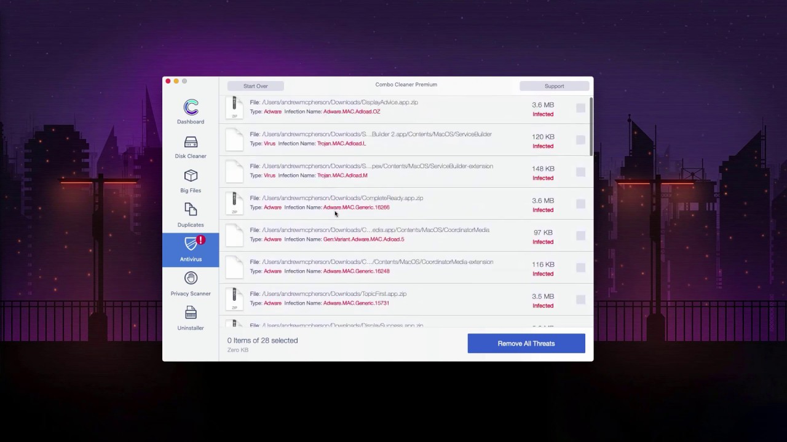This screenshot has height=442, width=787.
Task: Check the Adware.MAC.Generic.16248 threat checkbox
Action: [580, 268]
